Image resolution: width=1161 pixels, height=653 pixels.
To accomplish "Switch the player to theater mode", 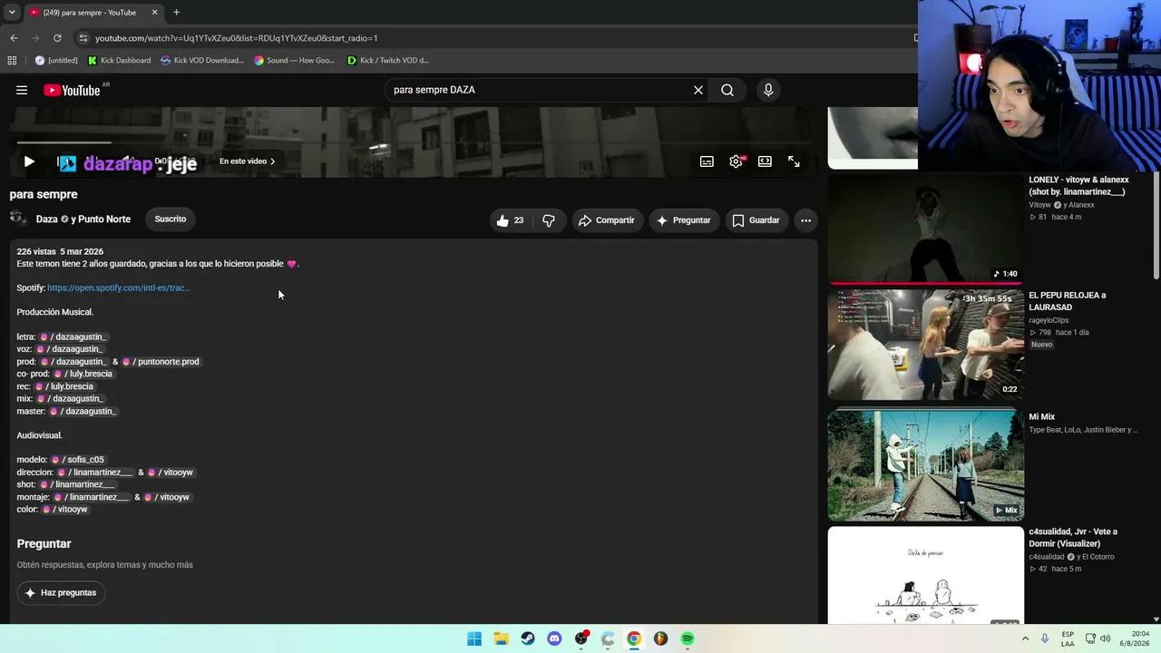I will [x=765, y=161].
